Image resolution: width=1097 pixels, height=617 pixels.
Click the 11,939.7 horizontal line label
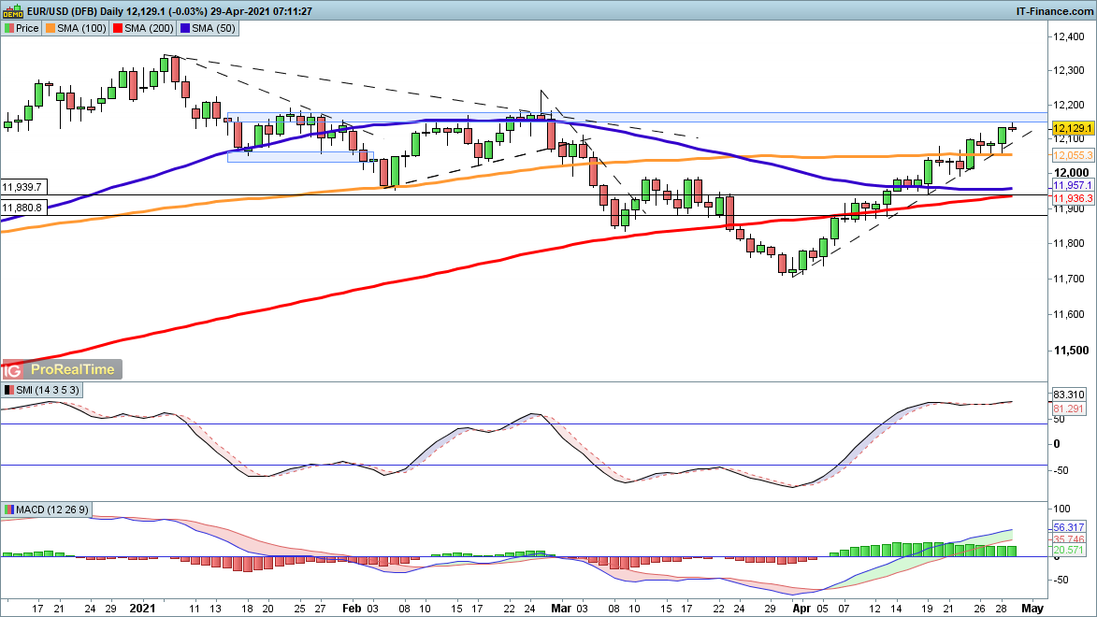[23, 187]
